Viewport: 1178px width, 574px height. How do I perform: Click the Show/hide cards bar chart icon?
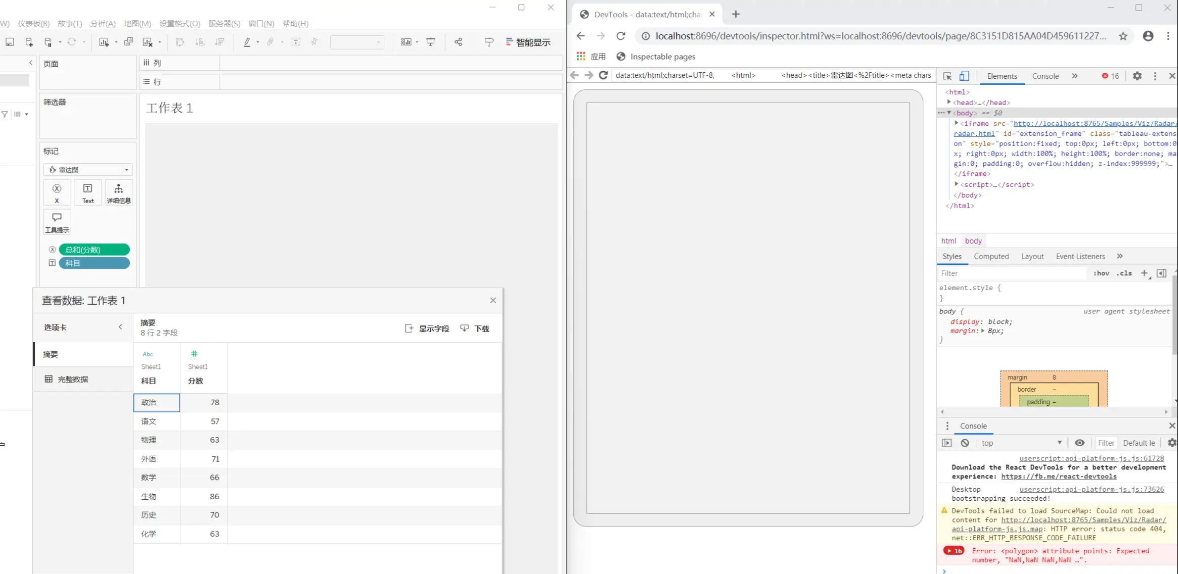point(406,42)
